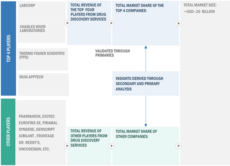Click the Pharmaron, Evotec other players list
Viewport: 230px width, 166px height.
41,132
